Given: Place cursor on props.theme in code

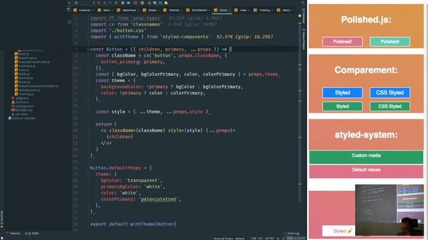Looking at the screenshot, I should [x=263, y=74].
